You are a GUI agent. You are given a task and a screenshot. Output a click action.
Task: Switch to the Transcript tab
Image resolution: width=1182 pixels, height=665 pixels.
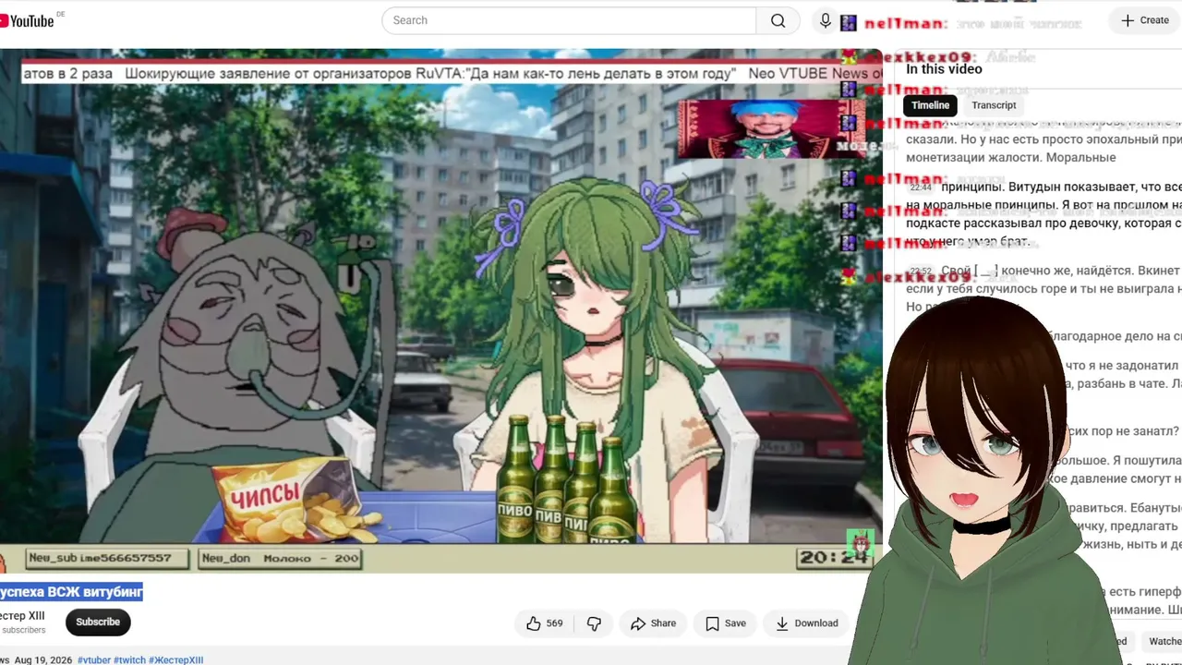(x=994, y=105)
